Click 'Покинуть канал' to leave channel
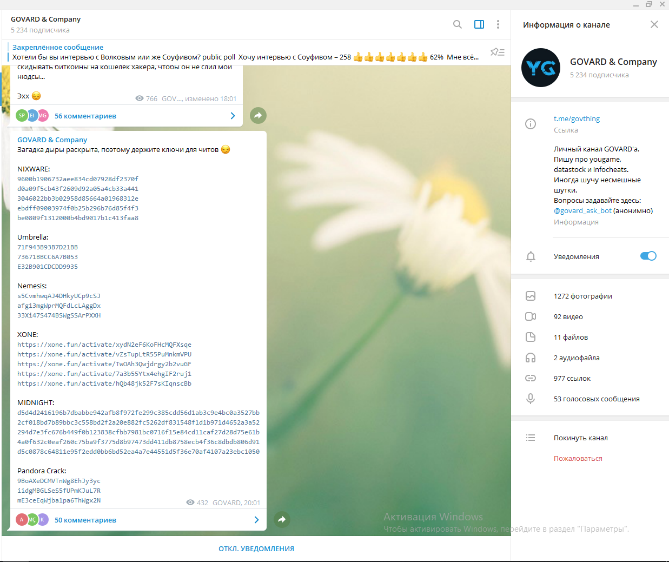The width and height of the screenshot is (669, 562). coord(581,438)
